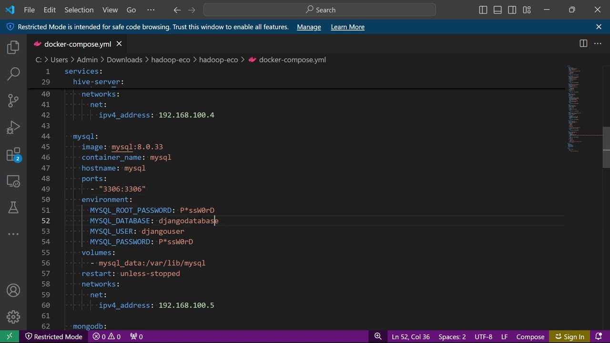Click the minimap code overview

[x=584, y=110]
